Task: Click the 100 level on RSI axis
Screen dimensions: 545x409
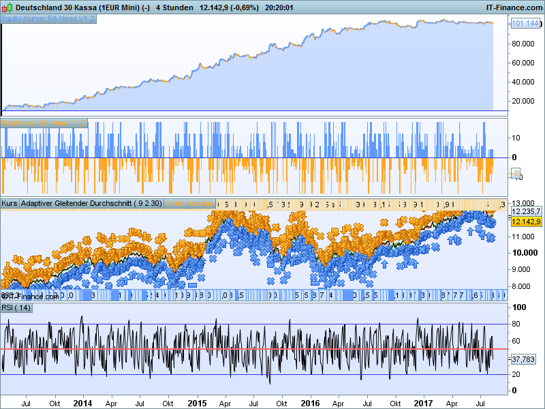Action: 519,307
